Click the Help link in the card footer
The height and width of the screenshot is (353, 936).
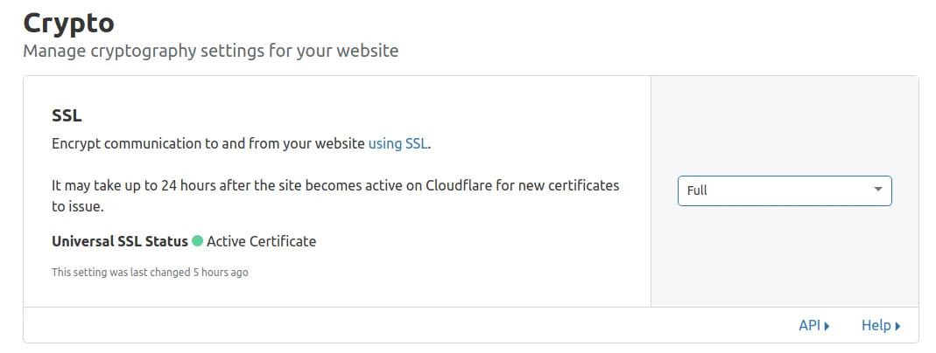coord(876,325)
